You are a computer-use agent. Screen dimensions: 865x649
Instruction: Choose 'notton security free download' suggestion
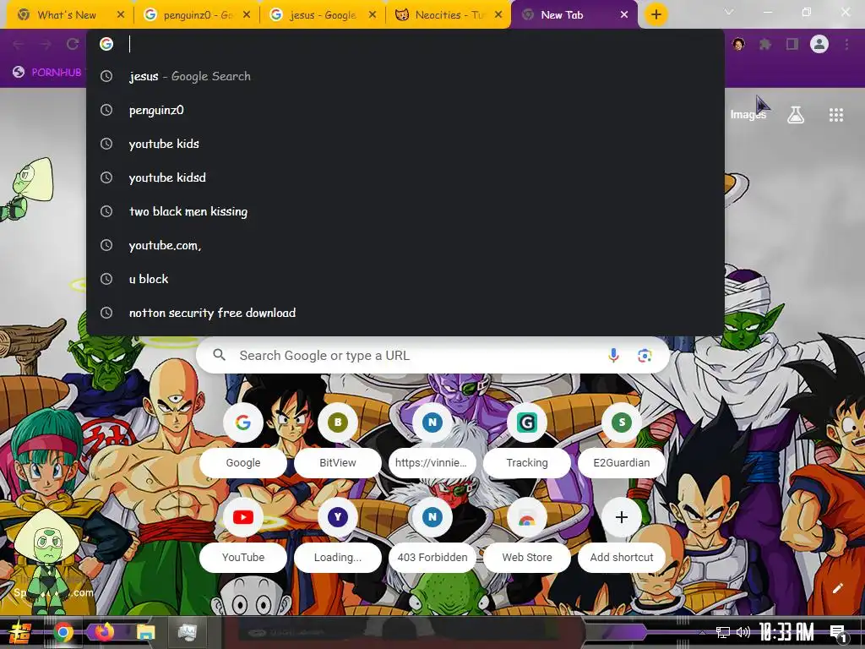tap(405, 313)
